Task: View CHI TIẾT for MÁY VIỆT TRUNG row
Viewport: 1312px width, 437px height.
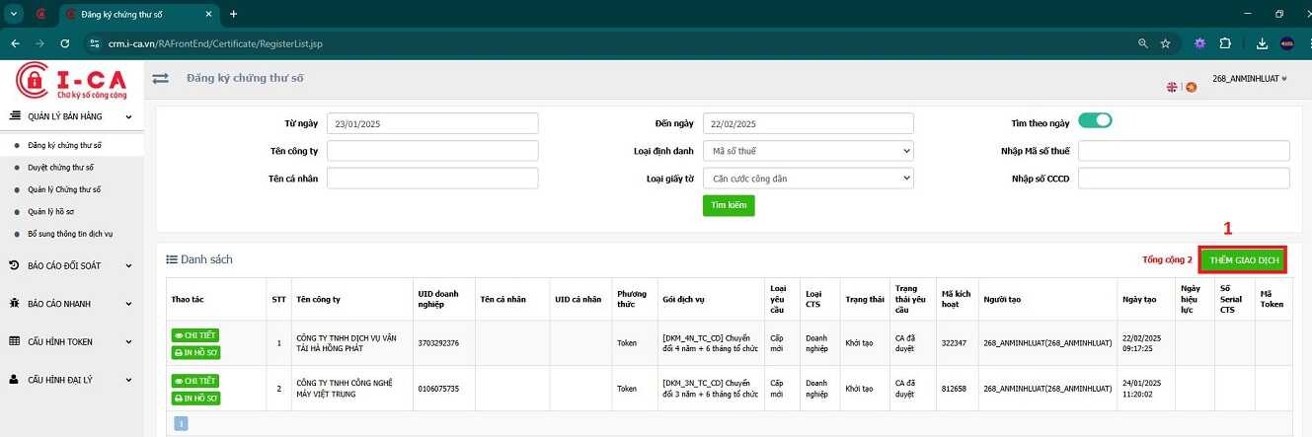Action: [x=195, y=381]
